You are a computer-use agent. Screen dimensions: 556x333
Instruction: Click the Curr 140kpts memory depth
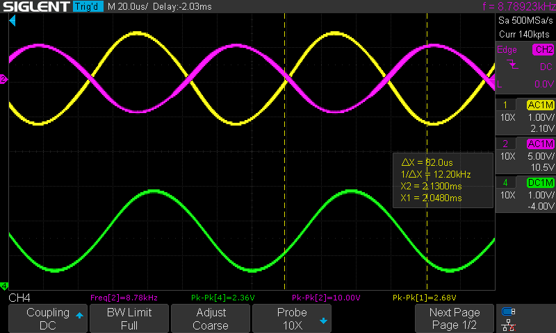pos(524,34)
